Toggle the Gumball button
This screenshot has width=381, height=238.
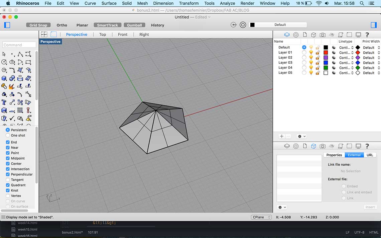pyautogui.click(x=134, y=25)
